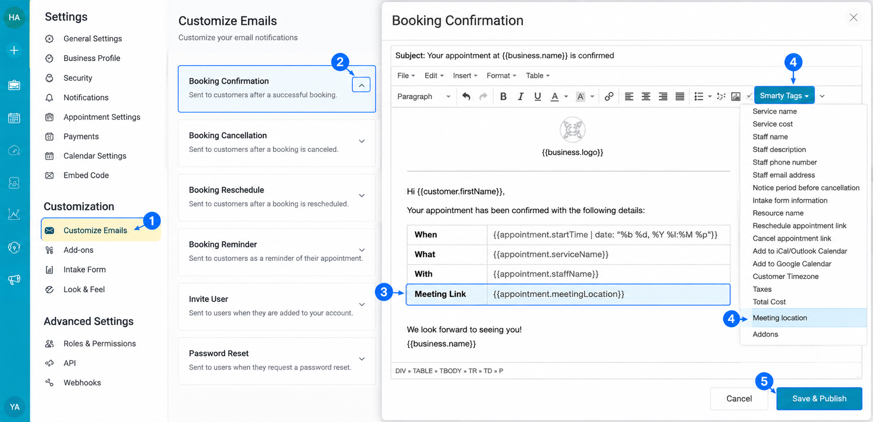The height and width of the screenshot is (422, 873).
Task: Expand the toolbar overflow chevron
Action: tap(822, 96)
